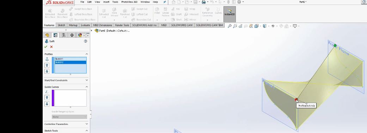Expand the Part6 tree node arrow
The width and height of the screenshot is (367, 133).
[92, 31]
